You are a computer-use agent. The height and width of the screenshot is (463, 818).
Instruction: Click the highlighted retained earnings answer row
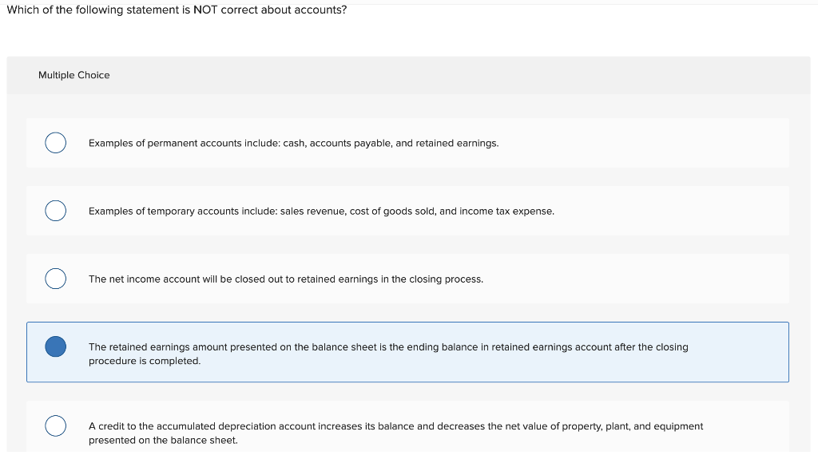[388, 352]
